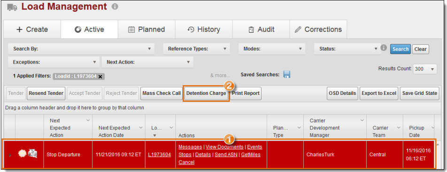447x172 pixels.
Task: Switch to the Create tab
Action: [32, 29]
